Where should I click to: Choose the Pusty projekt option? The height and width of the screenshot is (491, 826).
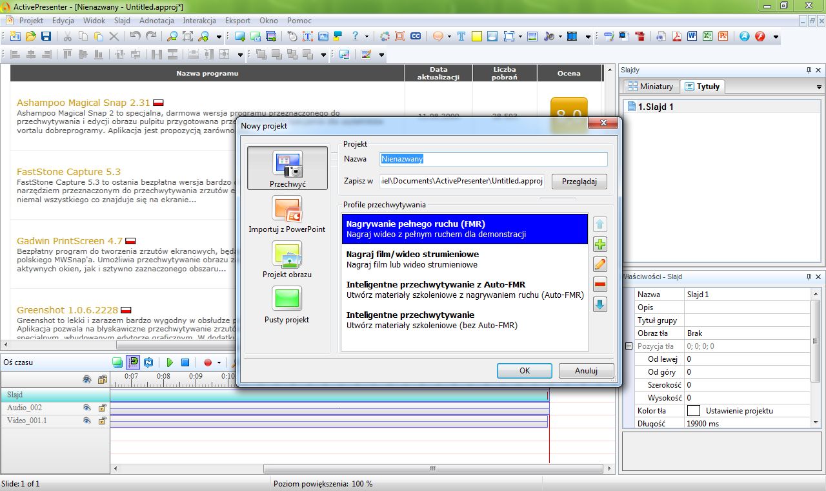[x=287, y=305]
